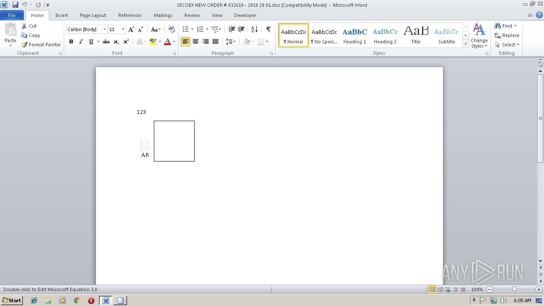The width and height of the screenshot is (544, 306).
Task: Click the Change Styles button
Action: [x=479, y=36]
